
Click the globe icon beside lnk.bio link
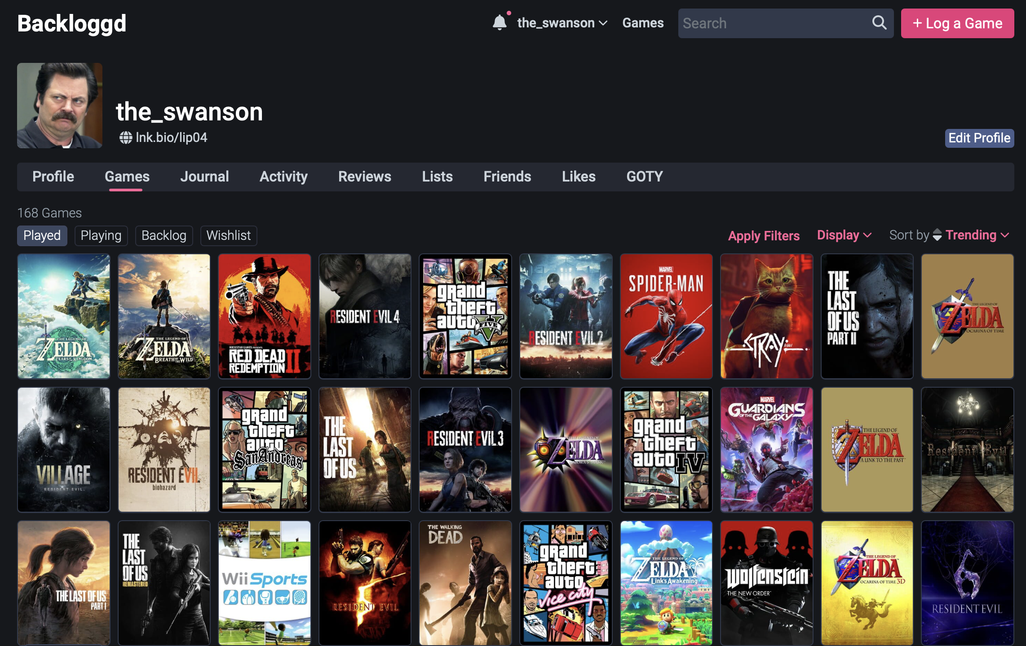[125, 137]
